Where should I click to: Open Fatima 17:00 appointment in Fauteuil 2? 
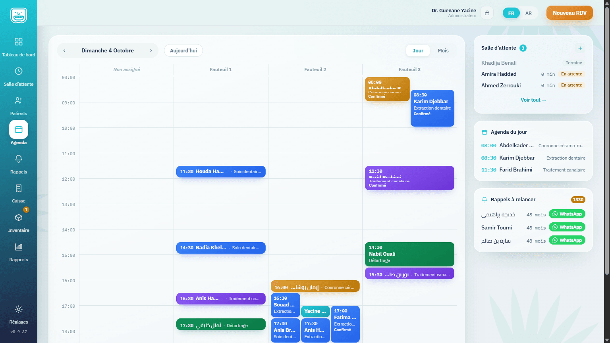click(x=345, y=324)
